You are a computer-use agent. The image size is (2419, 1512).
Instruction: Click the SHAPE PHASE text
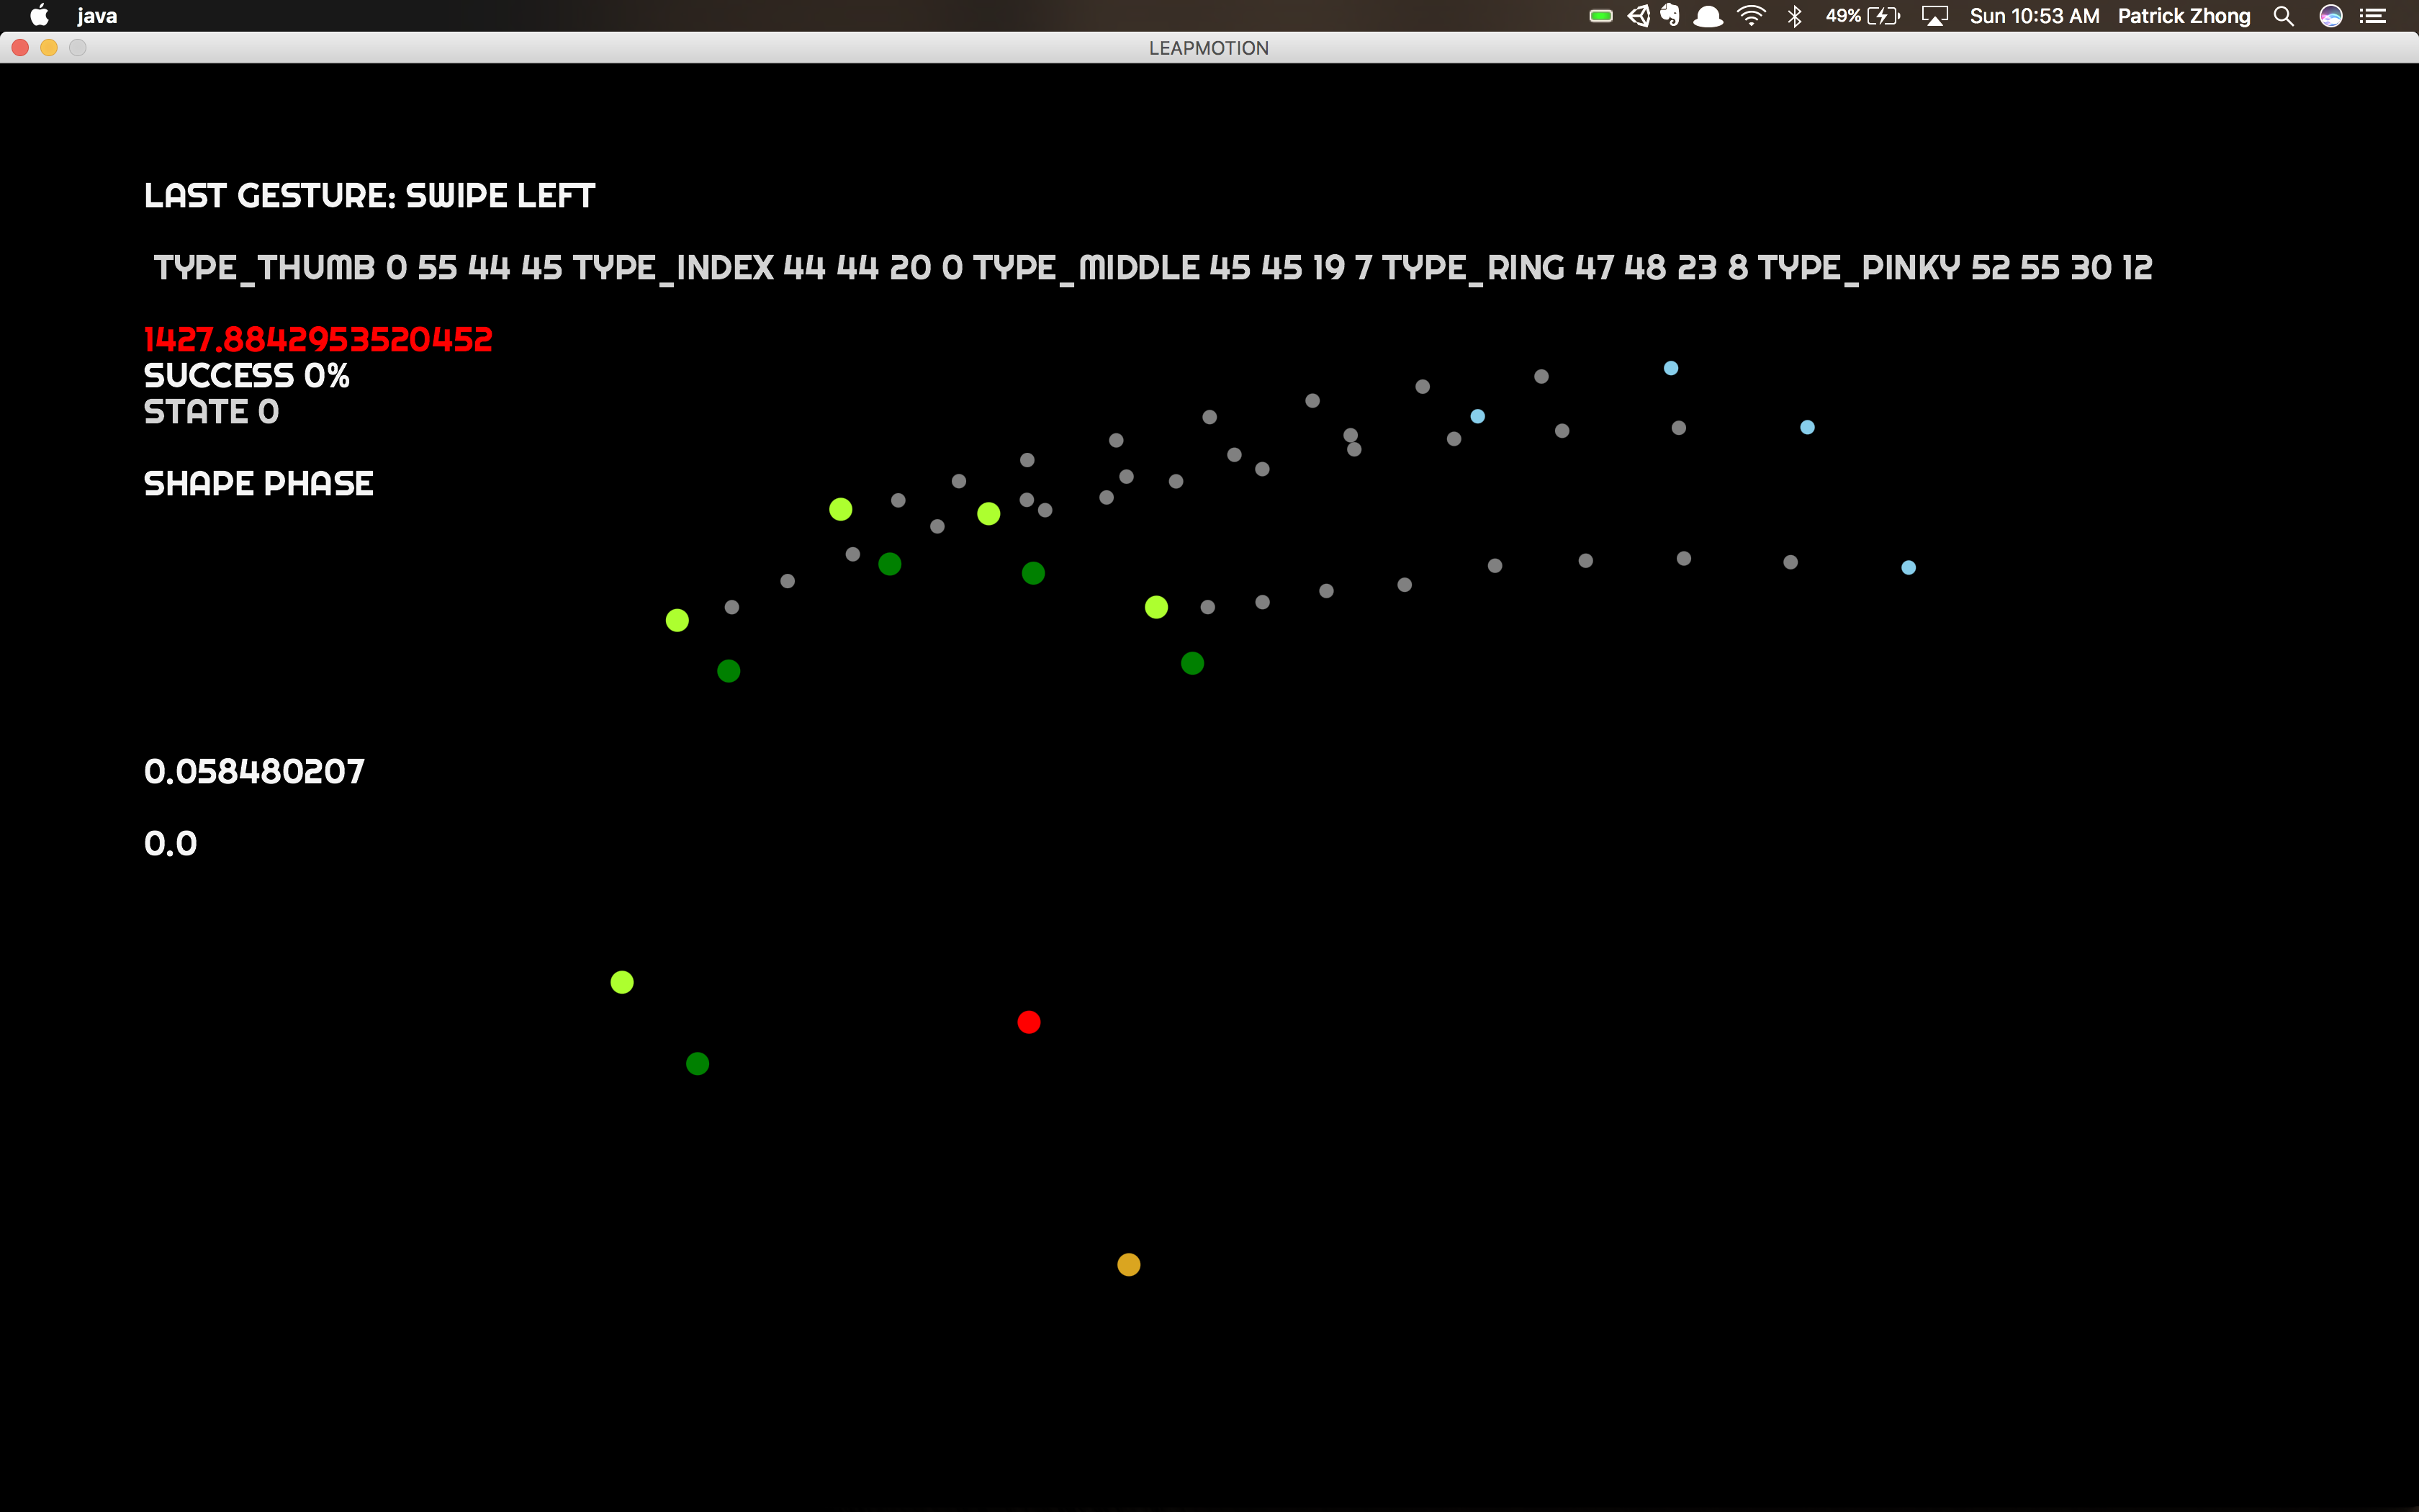pyautogui.click(x=258, y=484)
